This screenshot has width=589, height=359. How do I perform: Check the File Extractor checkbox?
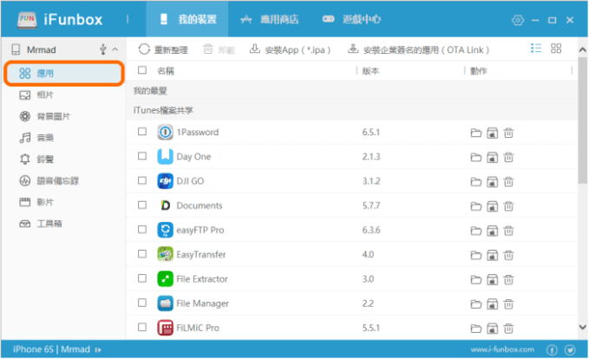click(142, 278)
